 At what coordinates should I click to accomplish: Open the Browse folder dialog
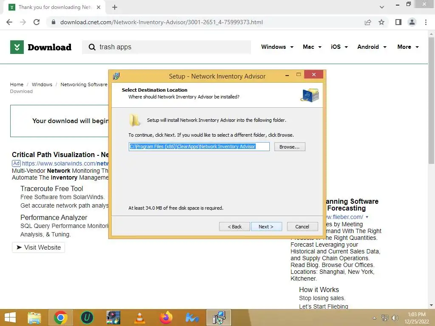(290, 146)
